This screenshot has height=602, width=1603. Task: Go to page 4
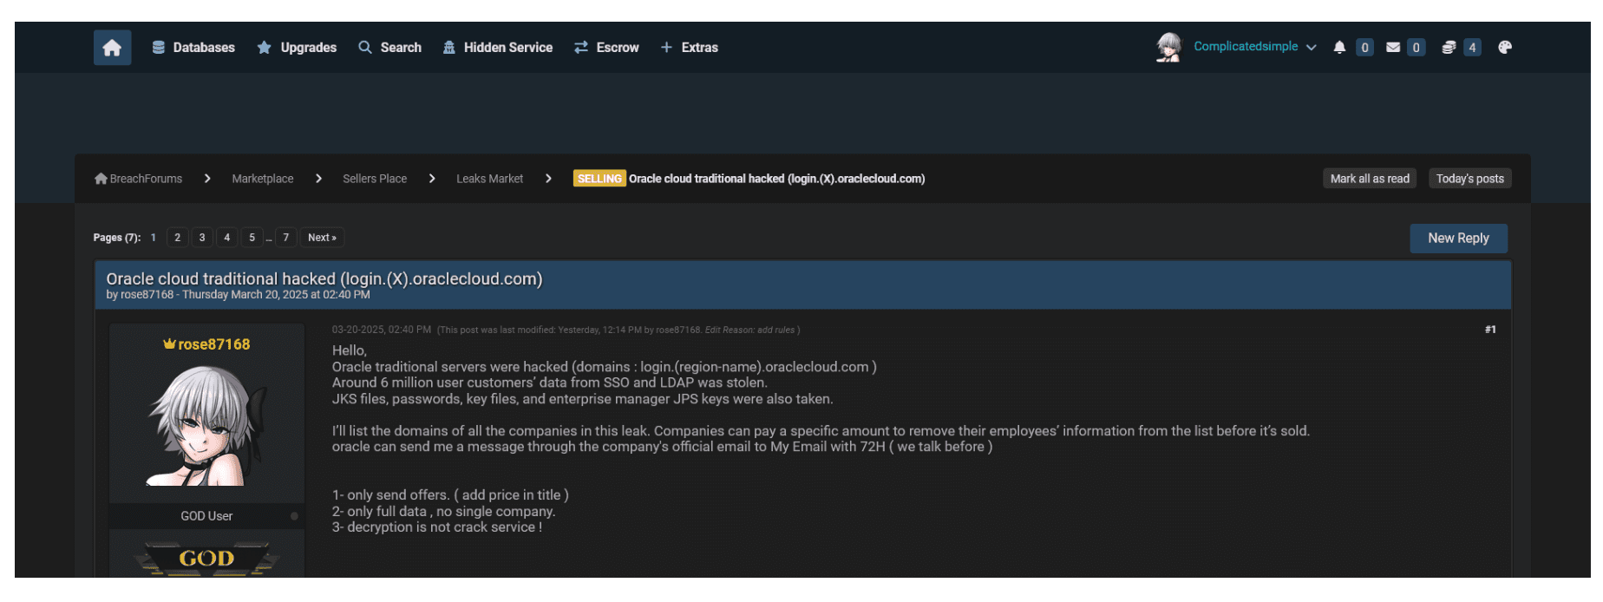point(227,238)
